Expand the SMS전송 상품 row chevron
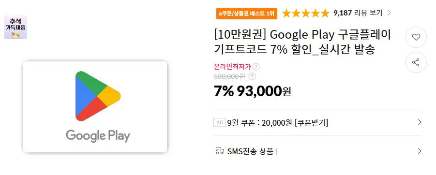436x175 pixels. click(420, 151)
